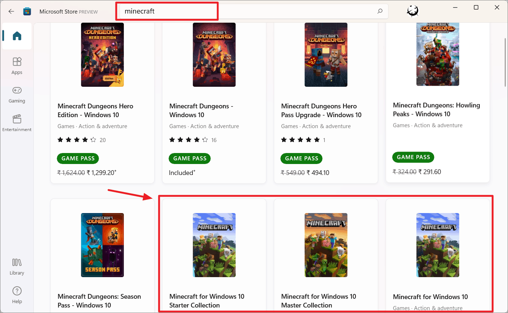Viewport: 508px width, 313px height.
Task: Open Minecraft Dungeons: Howling Peaks title
Action: pyautogui.click(x=436, y=109)
